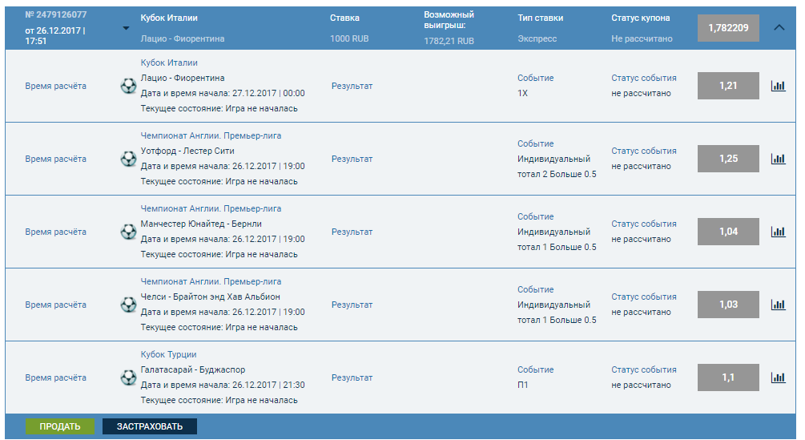Click football icon next to Уотфорд - Лестер Сити
This screenshot has height=440, width=805.
(128, 159)
